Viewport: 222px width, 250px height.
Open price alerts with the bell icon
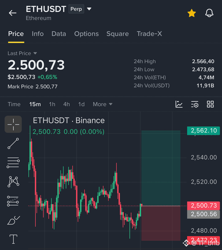click(x=209, y=13)
